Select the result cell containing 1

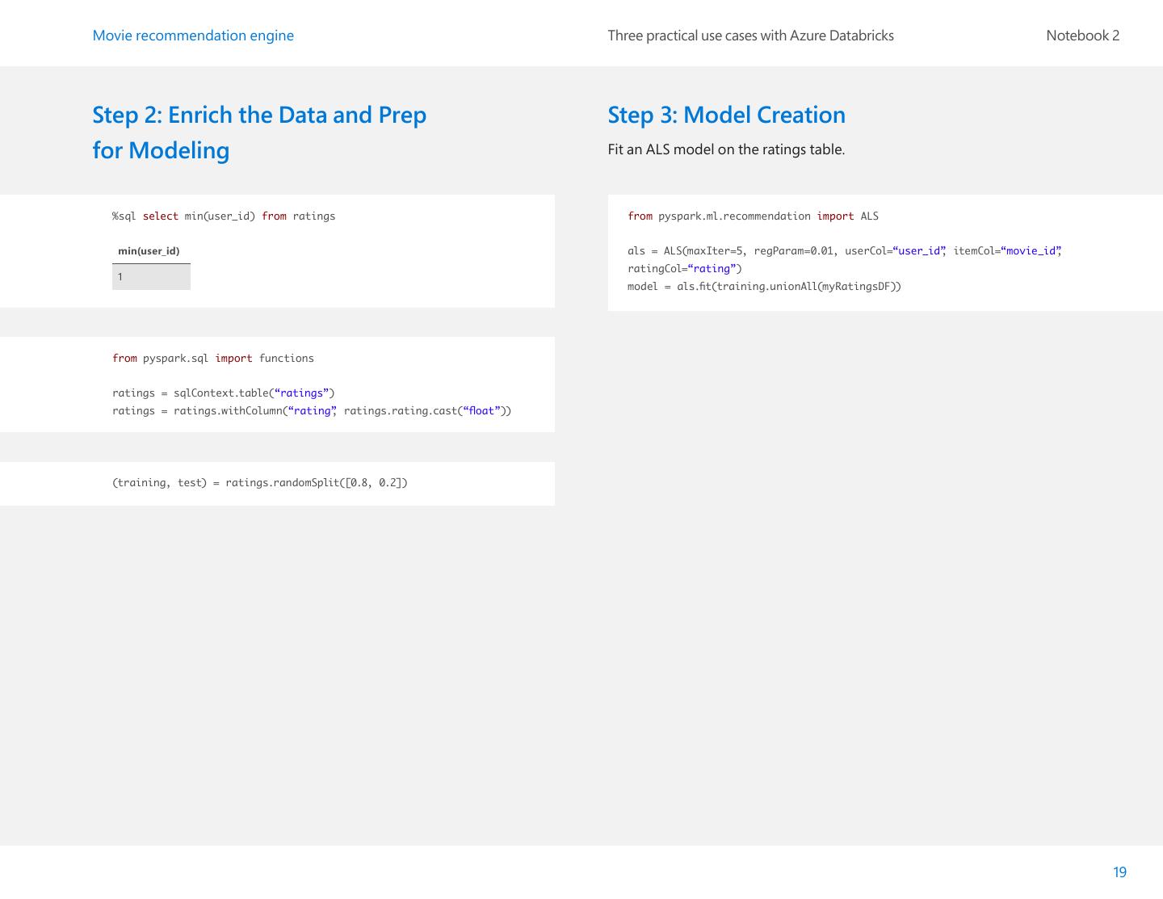pyautogui.click(x=151, y=277)
